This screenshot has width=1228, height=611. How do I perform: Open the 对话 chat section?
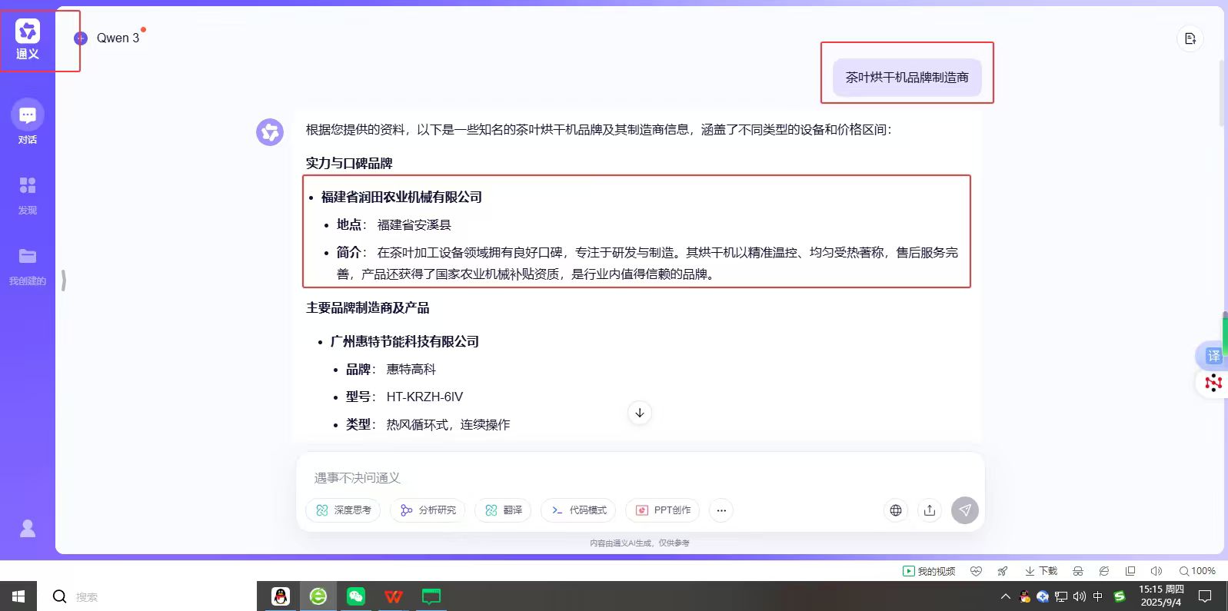point(28,121)
